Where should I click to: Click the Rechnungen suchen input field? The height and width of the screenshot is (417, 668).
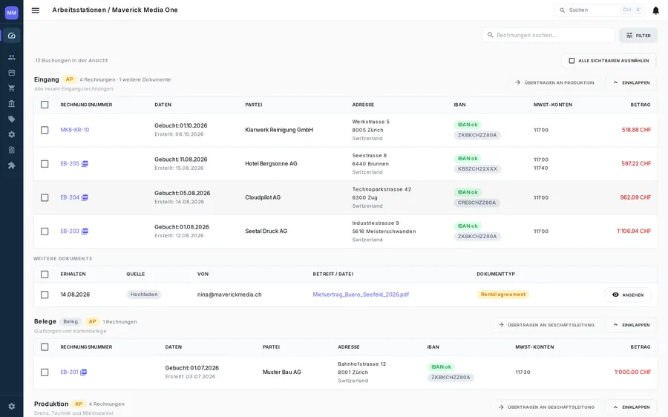(x=549, y=36)
